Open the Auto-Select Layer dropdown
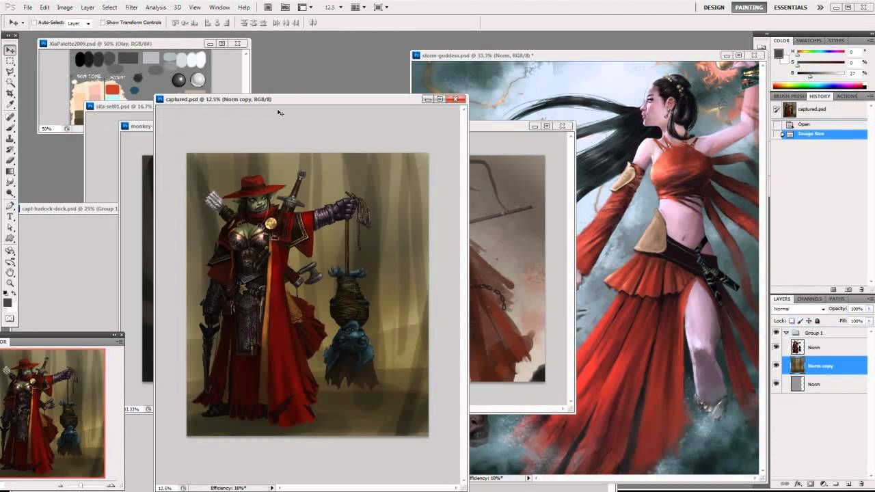The height and width of the screenshot is (492, 875). [x=79, y=23]
